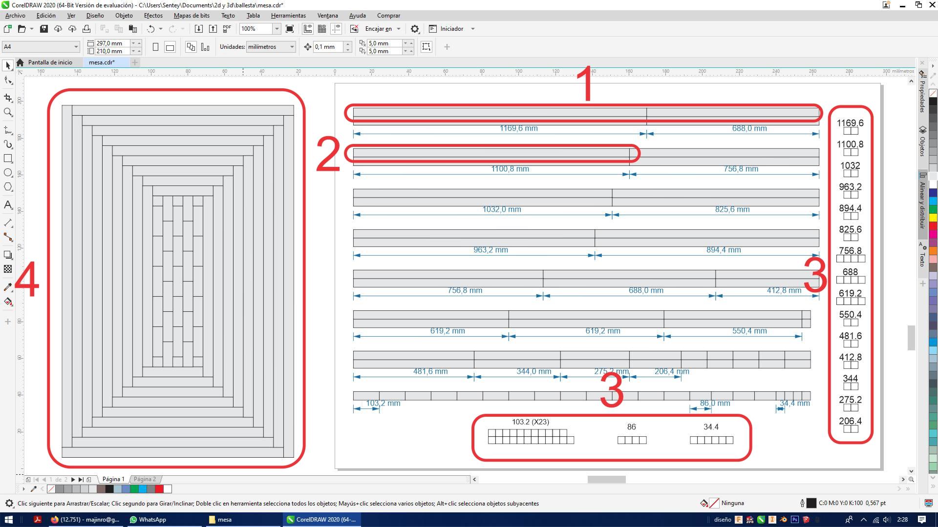Screen dimensions: 938x527
Task: Toggle landscape page orientation
Action: [x=170, y=47]
